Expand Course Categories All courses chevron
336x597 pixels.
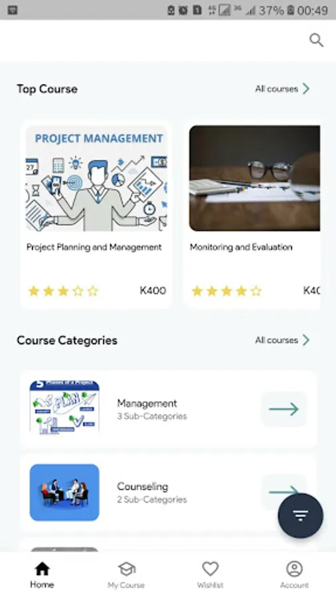pyautogui.click(x=306, y=340)
